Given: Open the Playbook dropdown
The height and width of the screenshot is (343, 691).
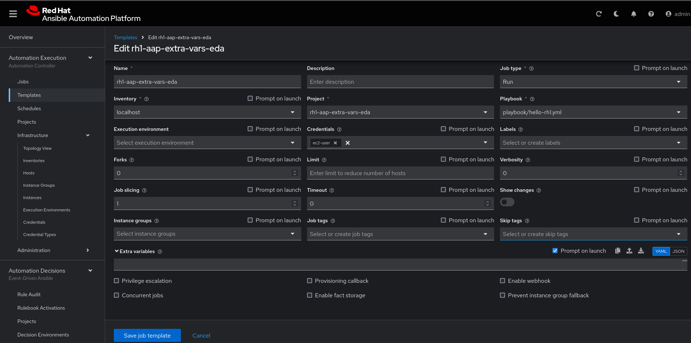Looking at the screenshot, I should coord(593,112).
